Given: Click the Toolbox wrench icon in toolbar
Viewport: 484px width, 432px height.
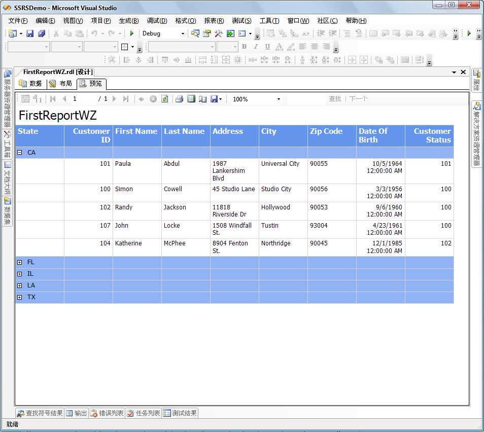Looking at the screenshot, I should [219, 33].
